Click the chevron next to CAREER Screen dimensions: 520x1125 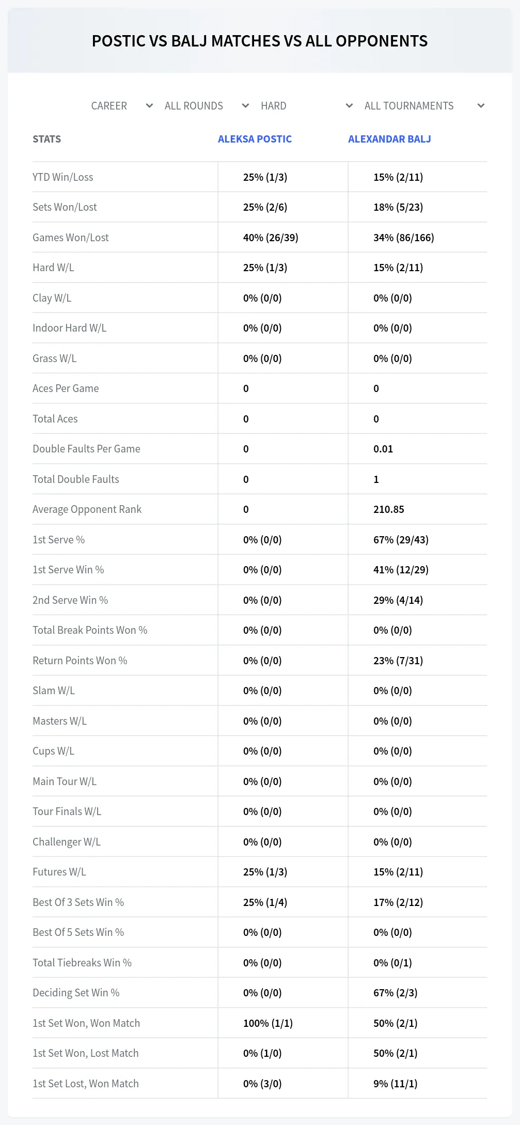pos(149,106)
